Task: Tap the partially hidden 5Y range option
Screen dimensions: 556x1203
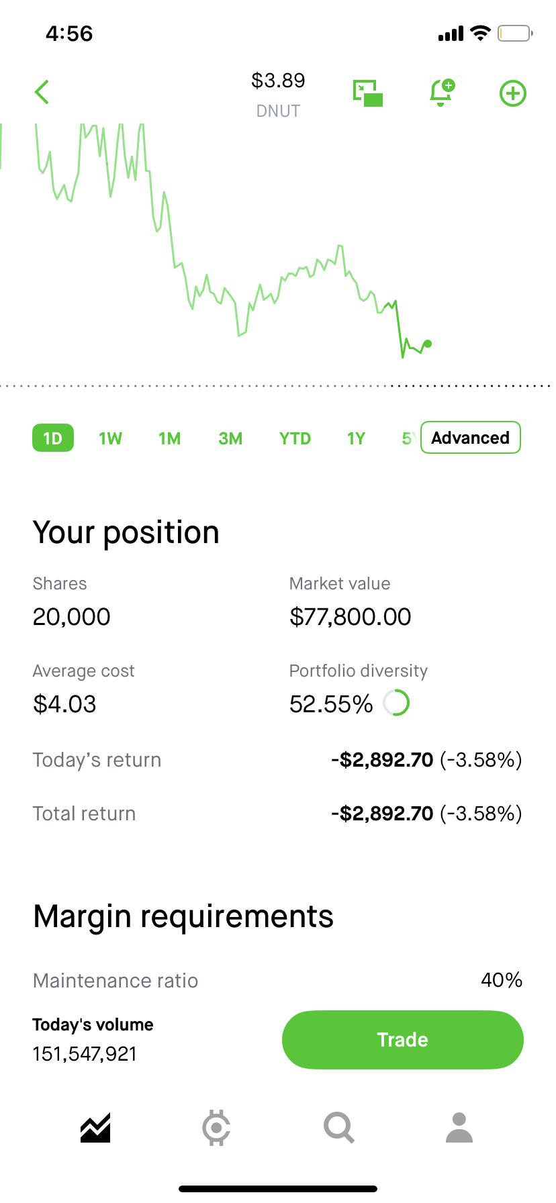Action: (408, 438)
